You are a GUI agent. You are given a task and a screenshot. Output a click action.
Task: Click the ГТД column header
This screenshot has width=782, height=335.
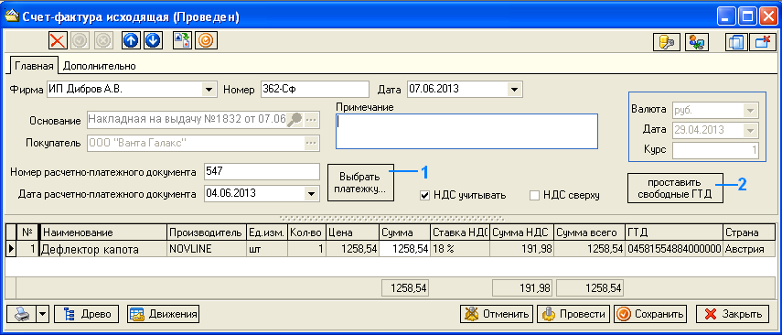[x=673, y=232]
